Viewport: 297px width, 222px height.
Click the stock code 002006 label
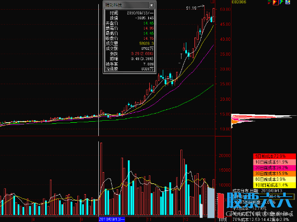pos(239,2)
